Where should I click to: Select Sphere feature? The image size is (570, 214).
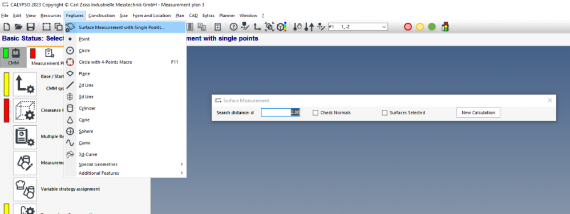pyautogui.click(x=125, y=131)
